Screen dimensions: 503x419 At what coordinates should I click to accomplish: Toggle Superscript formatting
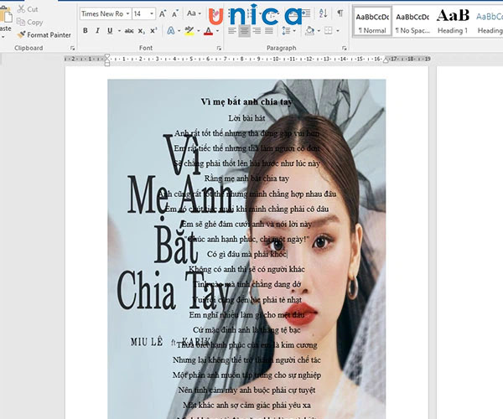point(153,31)
